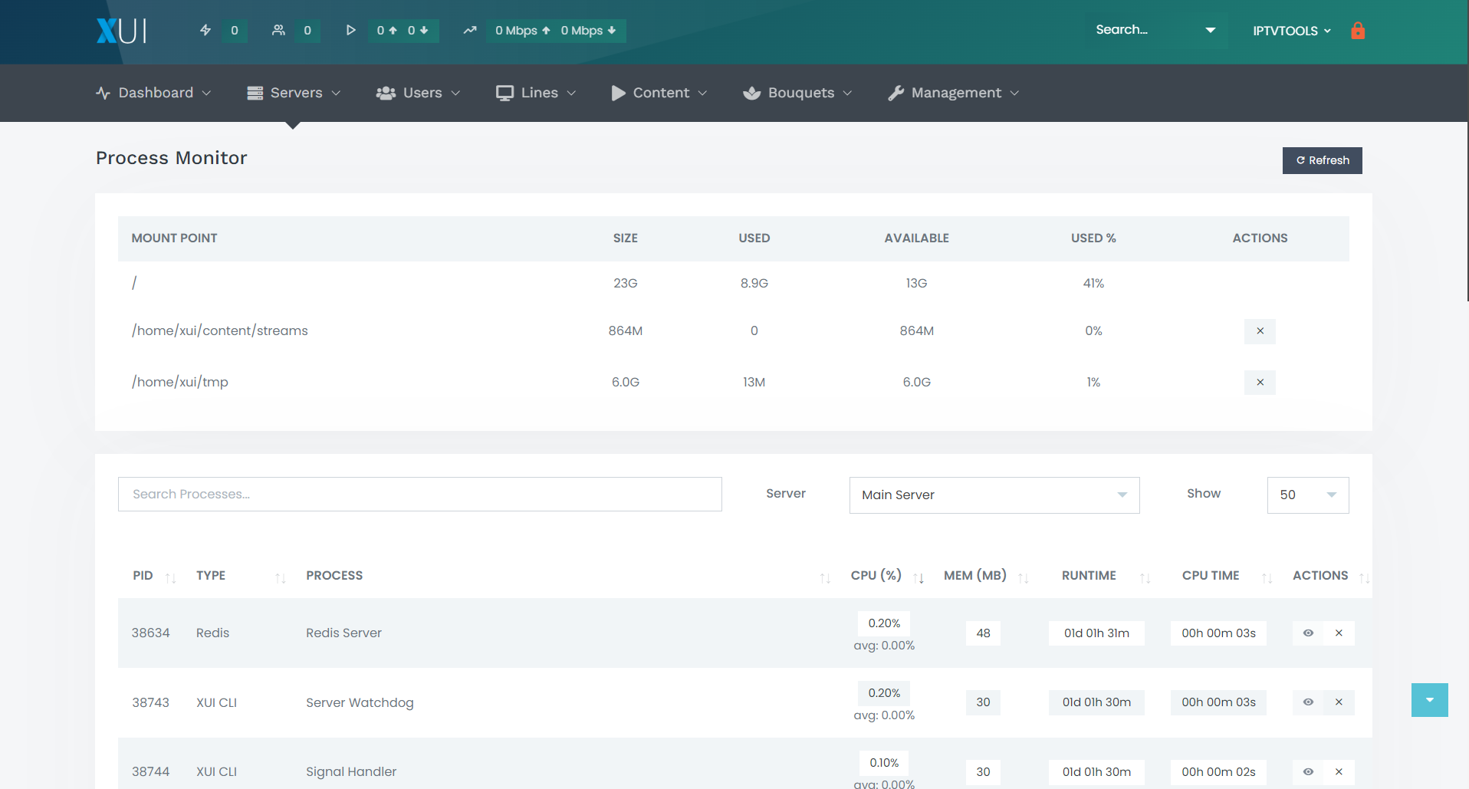Click the 41% used value for root
1469x789 pixels.
tap(1093, 284)
